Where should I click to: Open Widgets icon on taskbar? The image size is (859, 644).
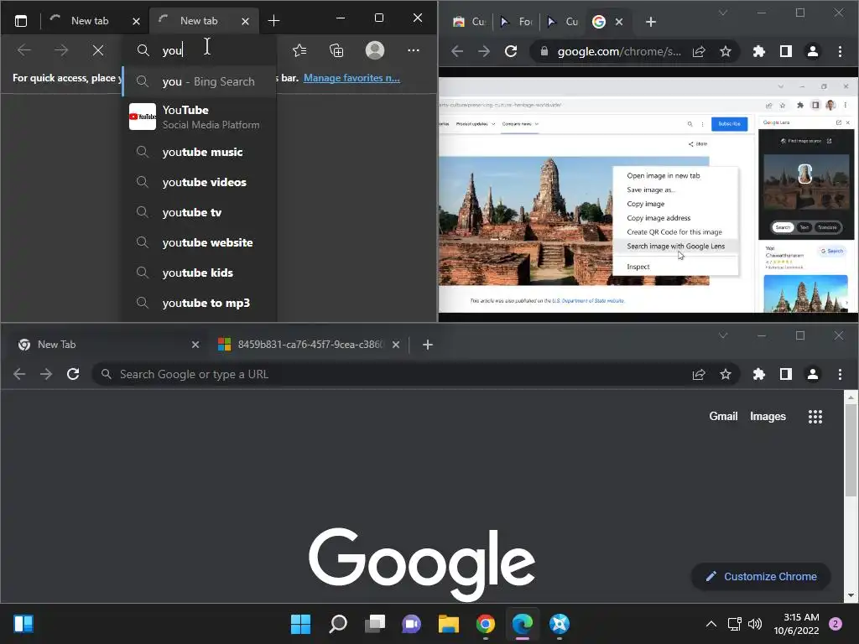point(23,624)
